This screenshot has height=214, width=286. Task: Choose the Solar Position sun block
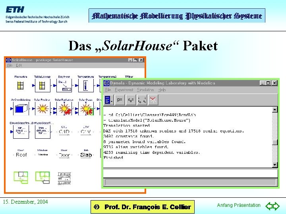[x=43, y=109]
